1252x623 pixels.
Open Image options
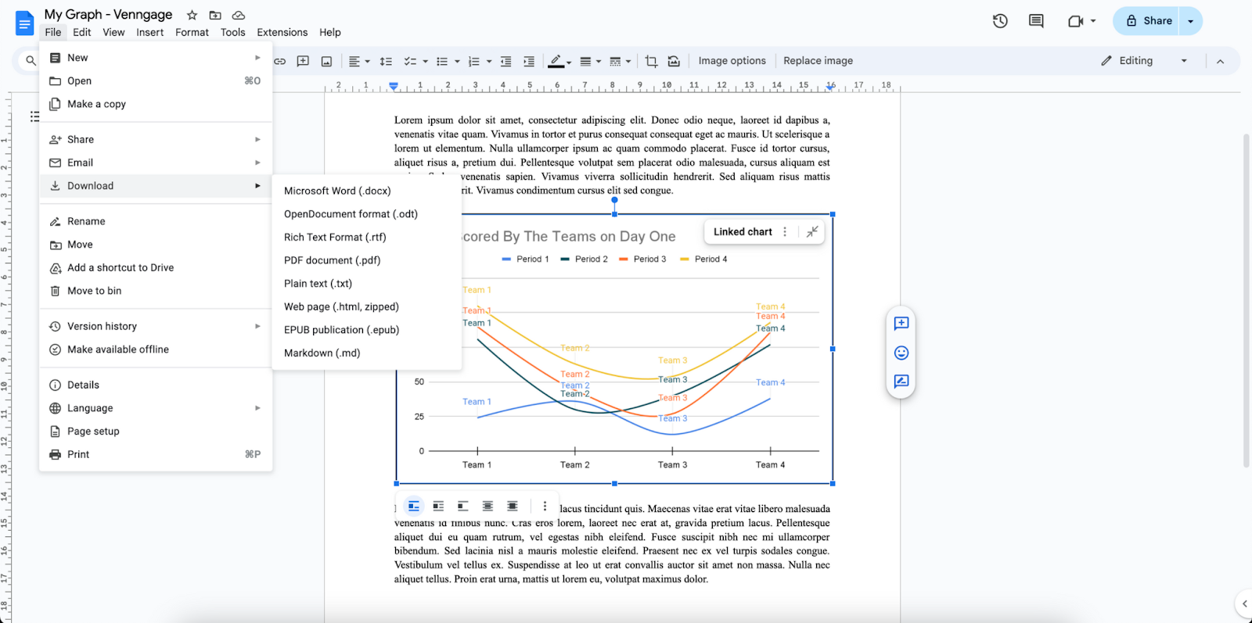click(732, 61)
